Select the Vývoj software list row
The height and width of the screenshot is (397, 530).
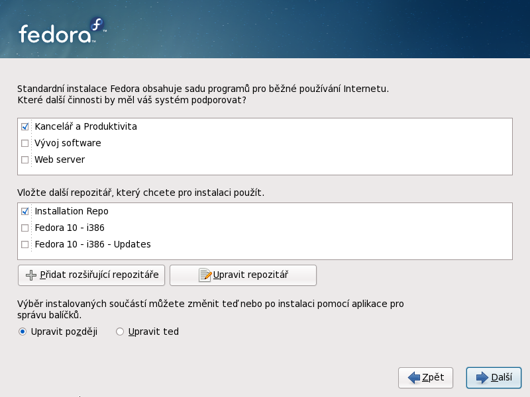point(265,143)
